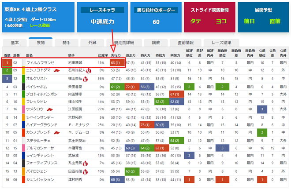Select horse name シャインサンデー
The width and height of the screenshot is (291, 189).
[x=40, y=117]
